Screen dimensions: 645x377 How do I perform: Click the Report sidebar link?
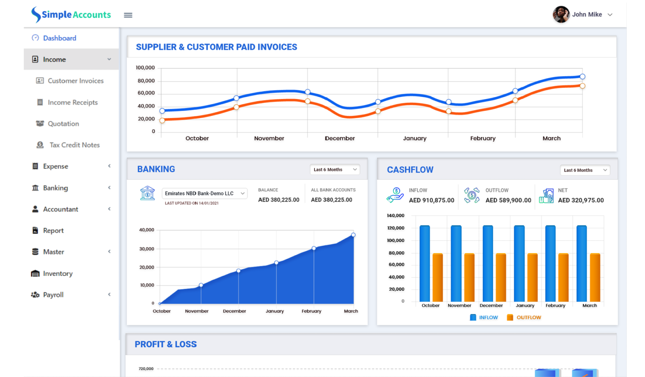point(53,230)
